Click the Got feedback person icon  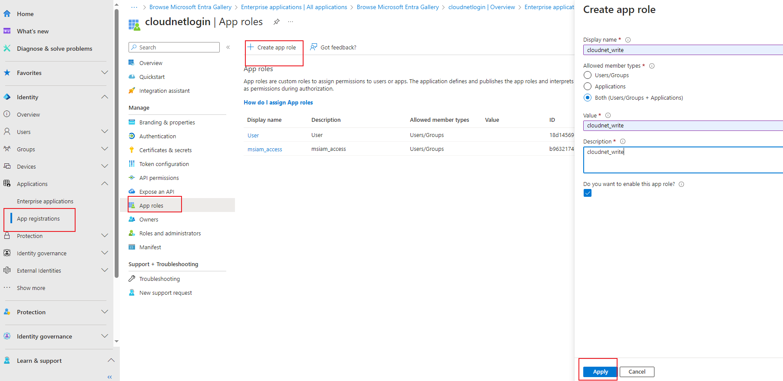(314, 47)
